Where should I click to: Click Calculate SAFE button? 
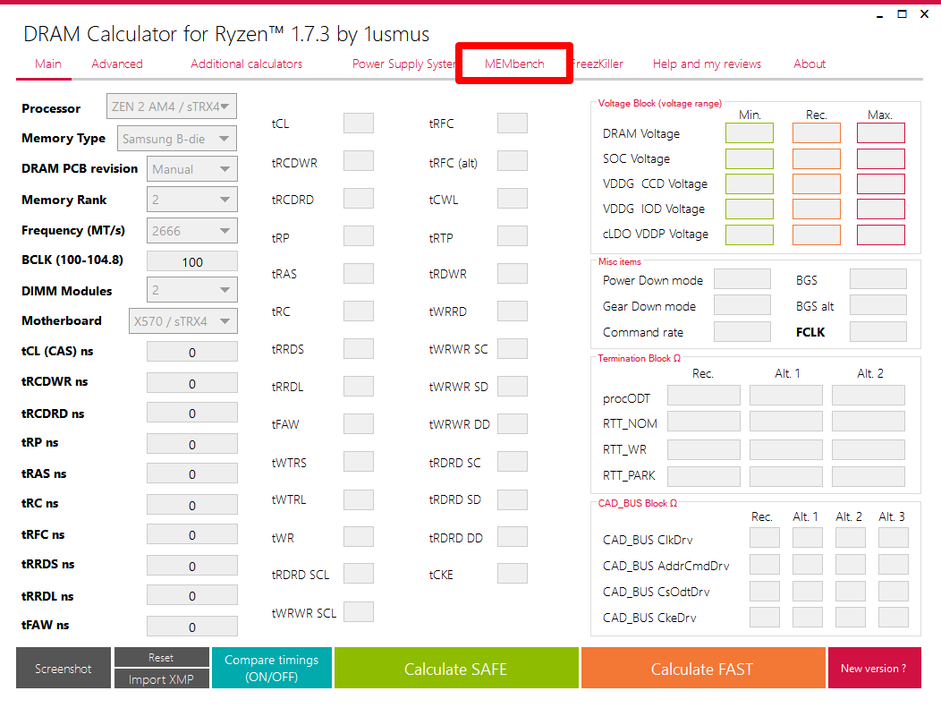[x=456, y=668]
